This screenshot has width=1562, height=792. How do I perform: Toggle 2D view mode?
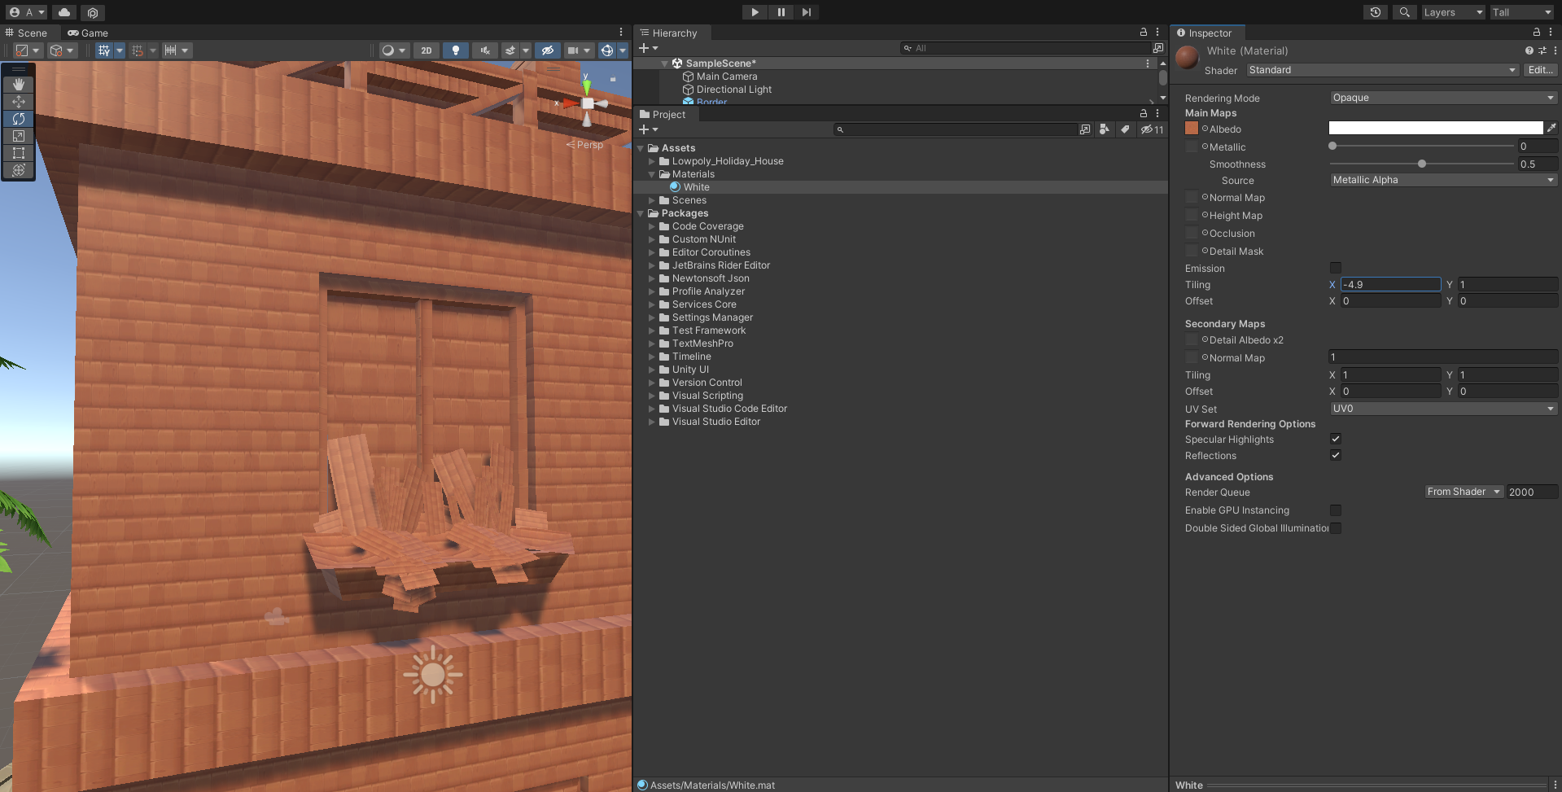coord(426,50)
